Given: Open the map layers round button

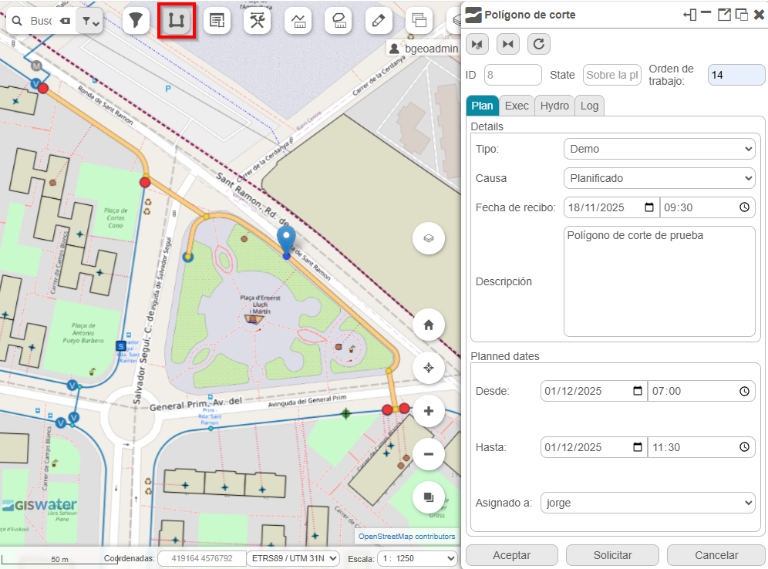Looking at the screenshot, I should [x=429, y=238].
